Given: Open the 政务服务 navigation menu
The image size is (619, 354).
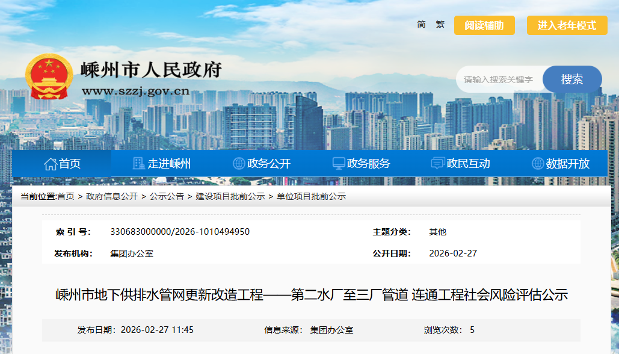Looking at the screenshot, I should pyautogui.click(x=368, y=164).
